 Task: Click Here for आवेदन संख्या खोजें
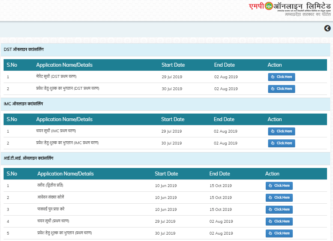279,198
